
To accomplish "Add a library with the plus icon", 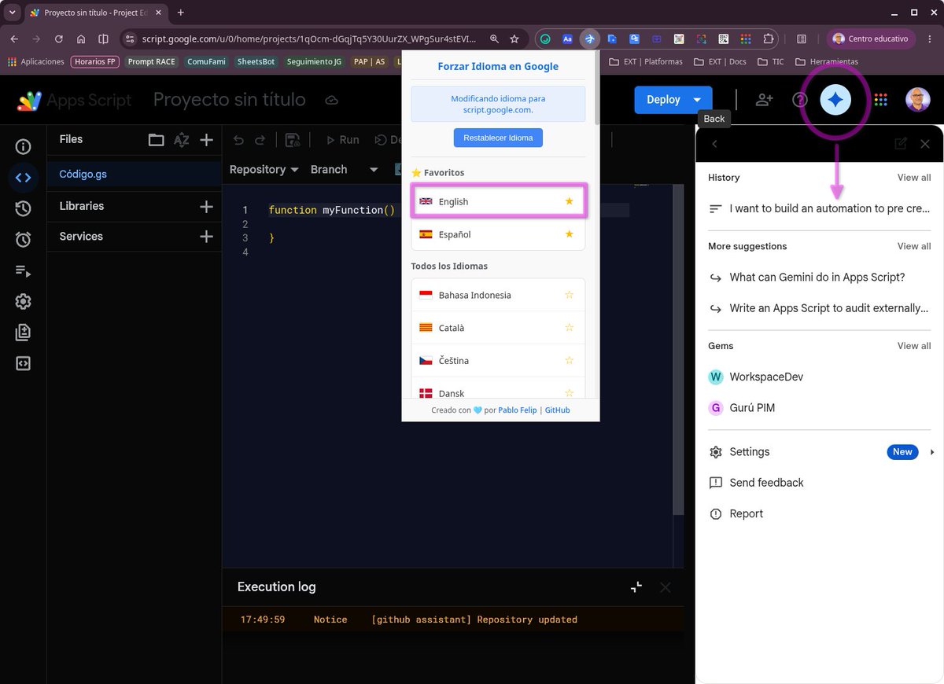I will (x=207, y=207).
